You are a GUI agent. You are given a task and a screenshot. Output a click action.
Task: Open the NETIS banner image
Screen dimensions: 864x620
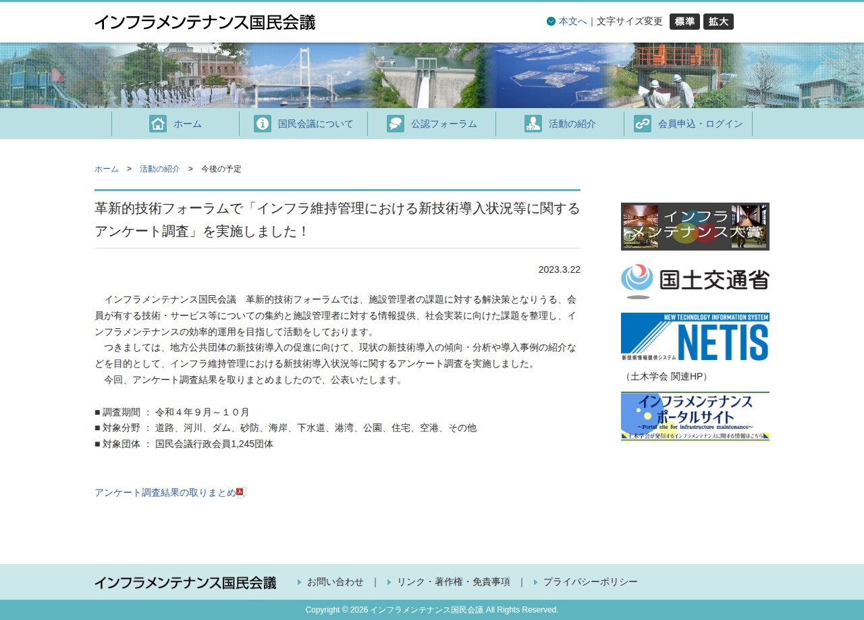pos(695,336)
